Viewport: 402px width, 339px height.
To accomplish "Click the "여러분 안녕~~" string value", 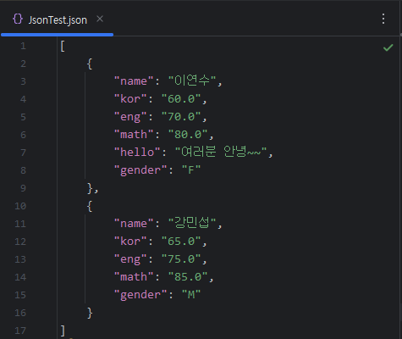I will 221,152.
